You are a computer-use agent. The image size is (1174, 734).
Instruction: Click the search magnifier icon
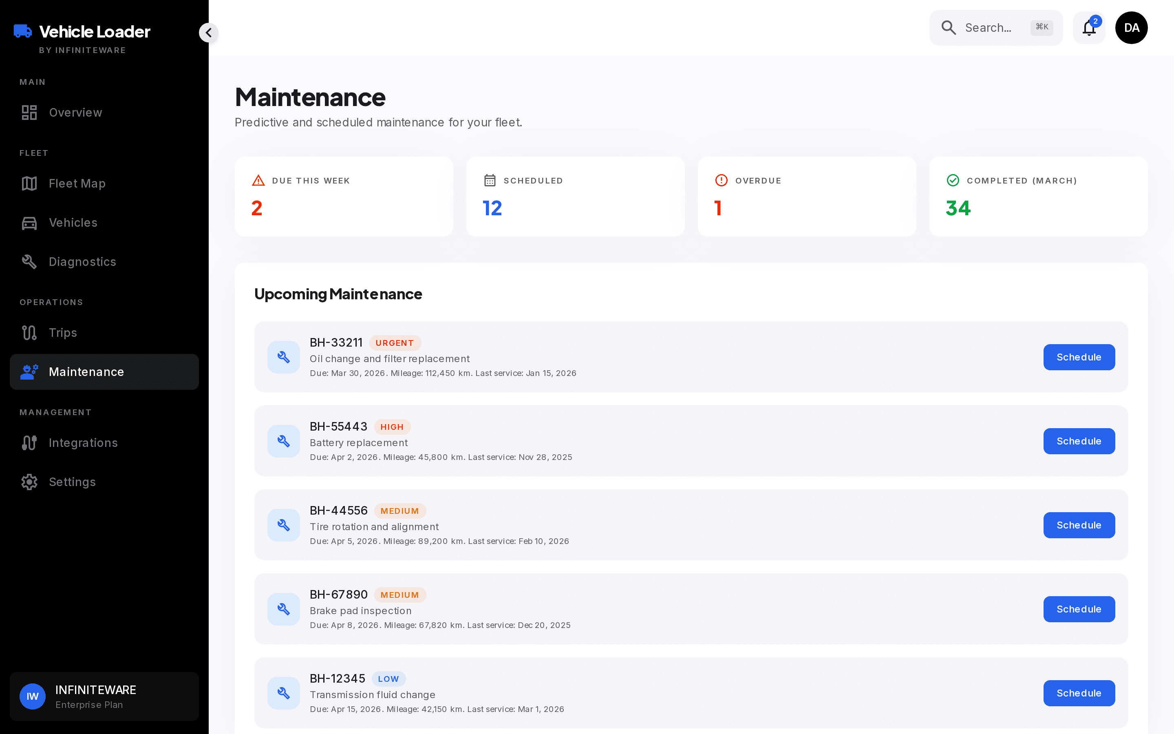[949, 28]
